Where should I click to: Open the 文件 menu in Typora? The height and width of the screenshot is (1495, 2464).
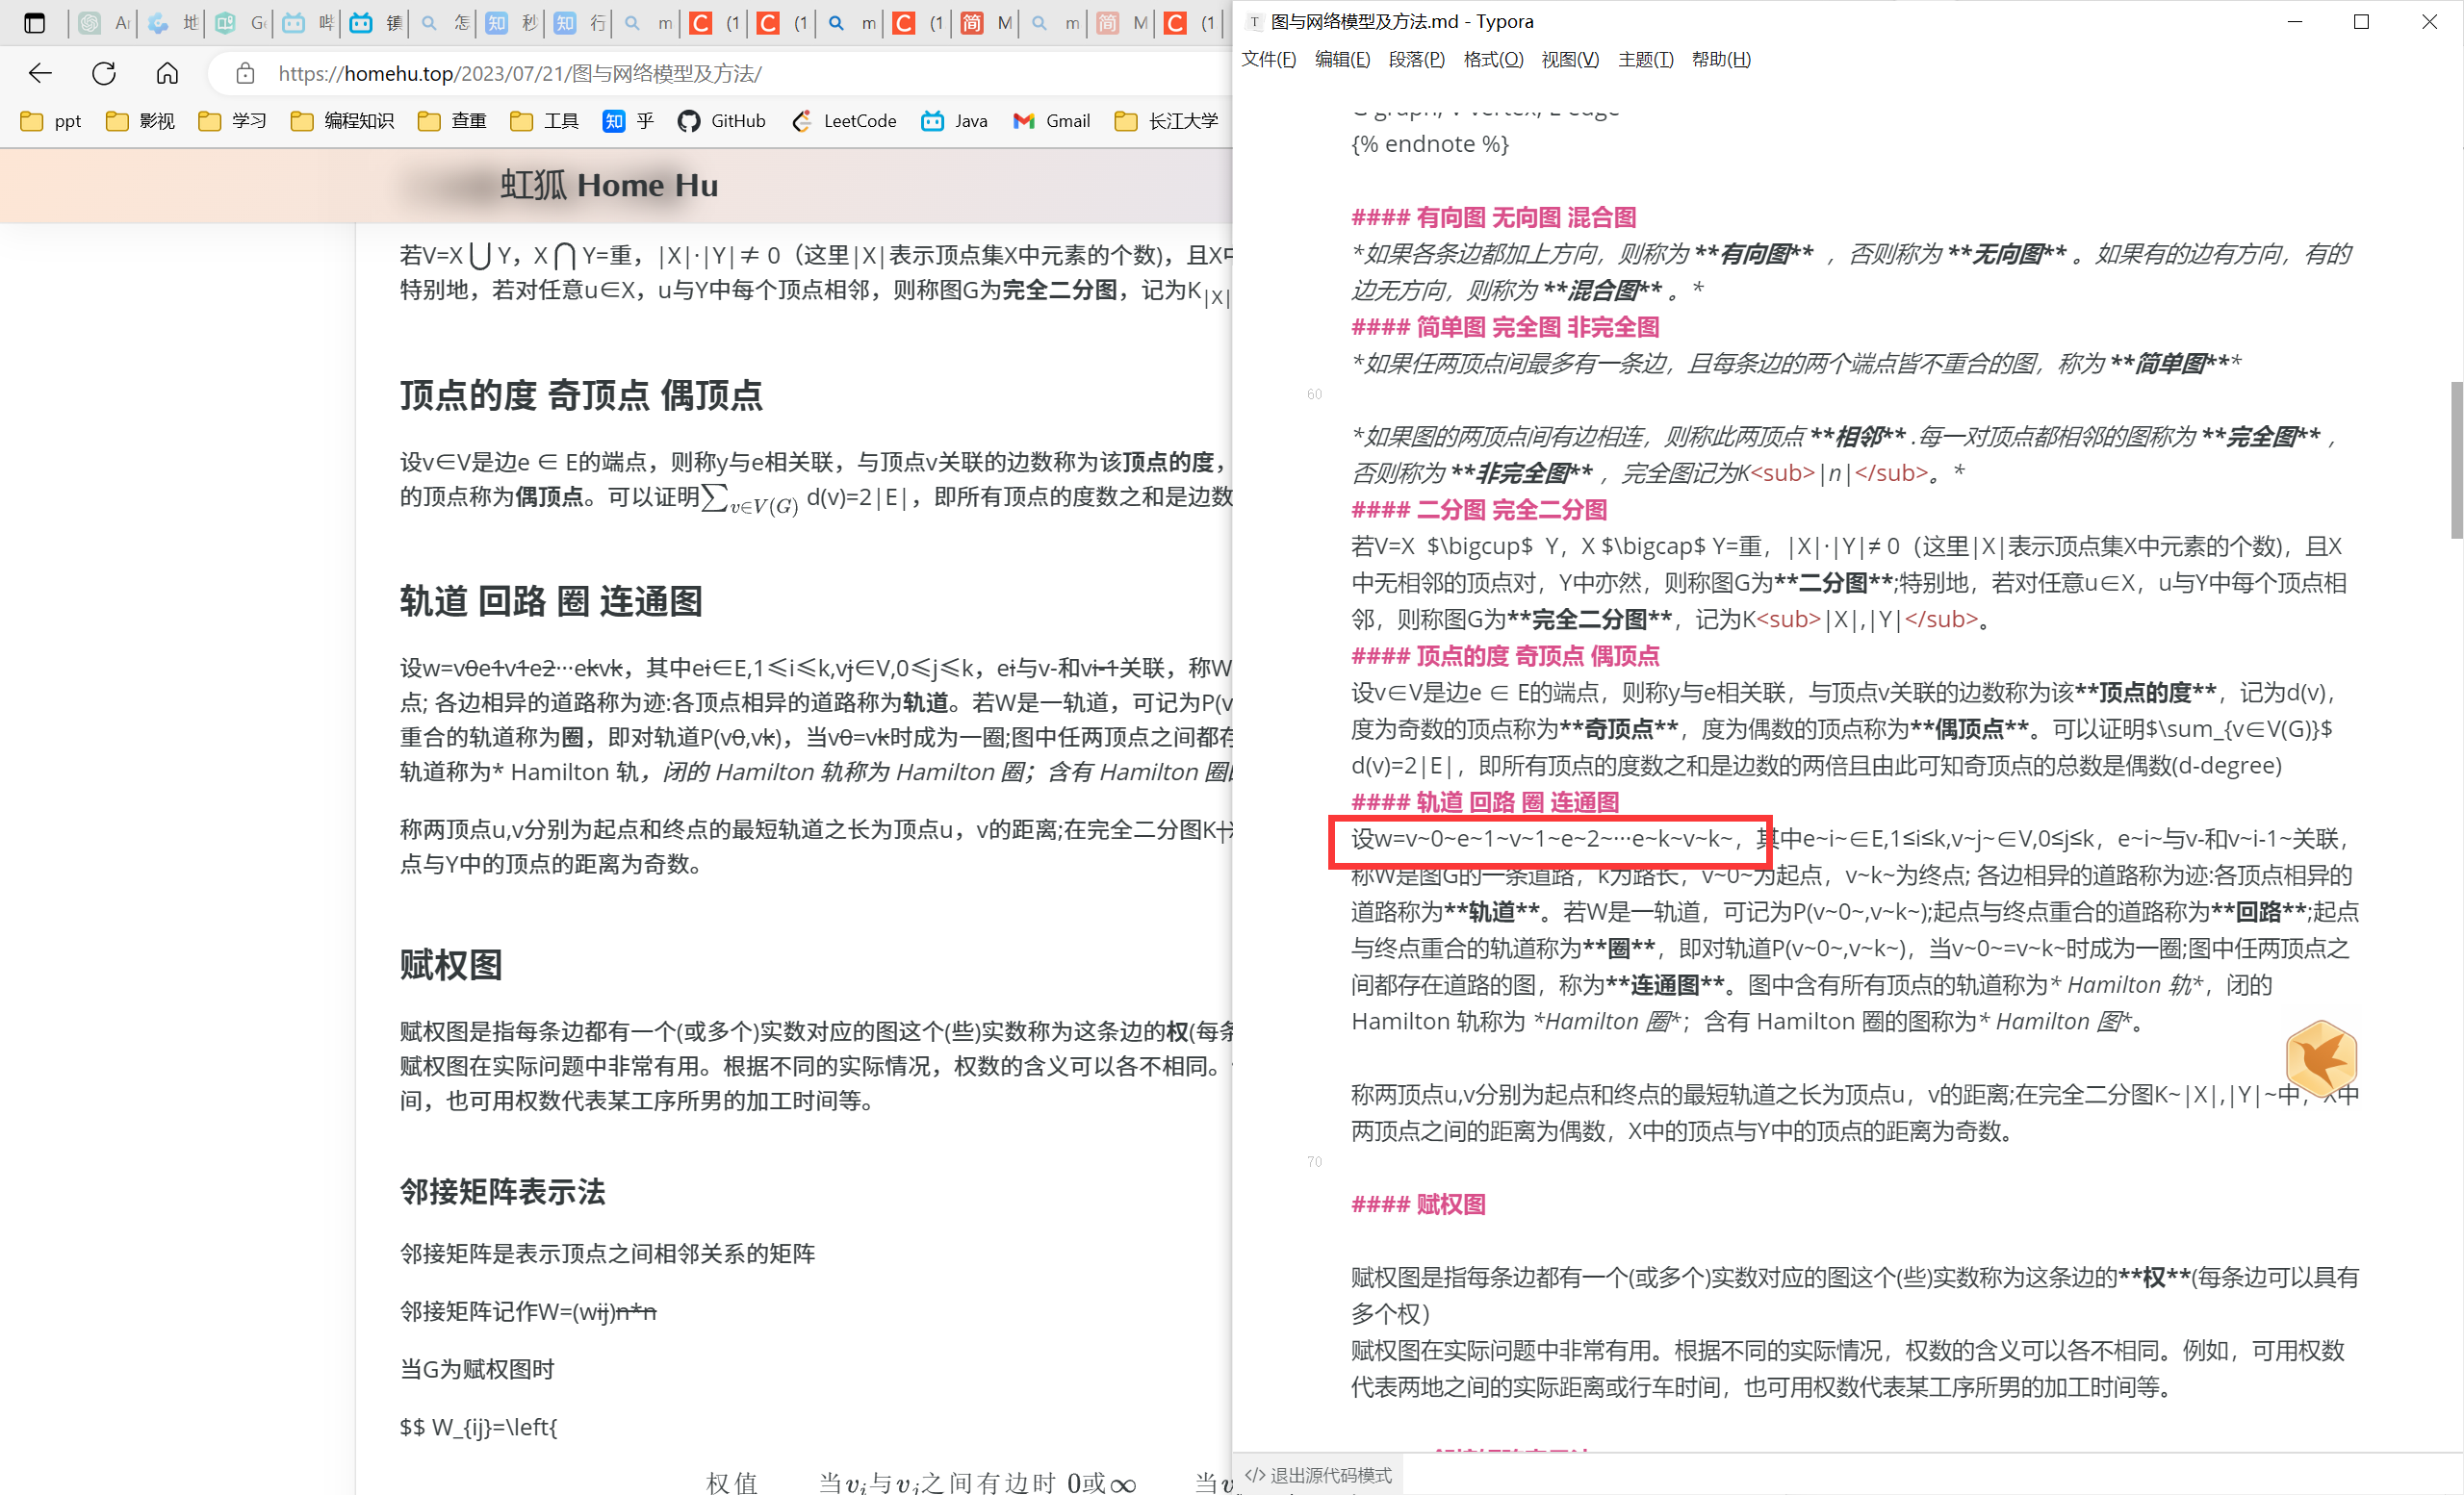(1268, 59)
